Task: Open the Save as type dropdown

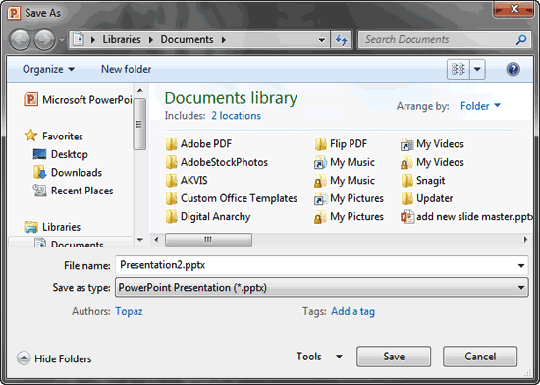Action: [x=322, y=287]
